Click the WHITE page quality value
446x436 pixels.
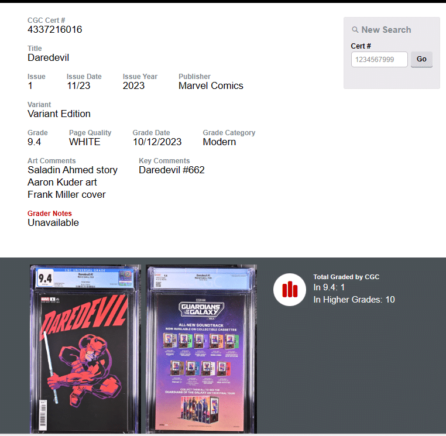pyautogui.click(x=84, y=142)
